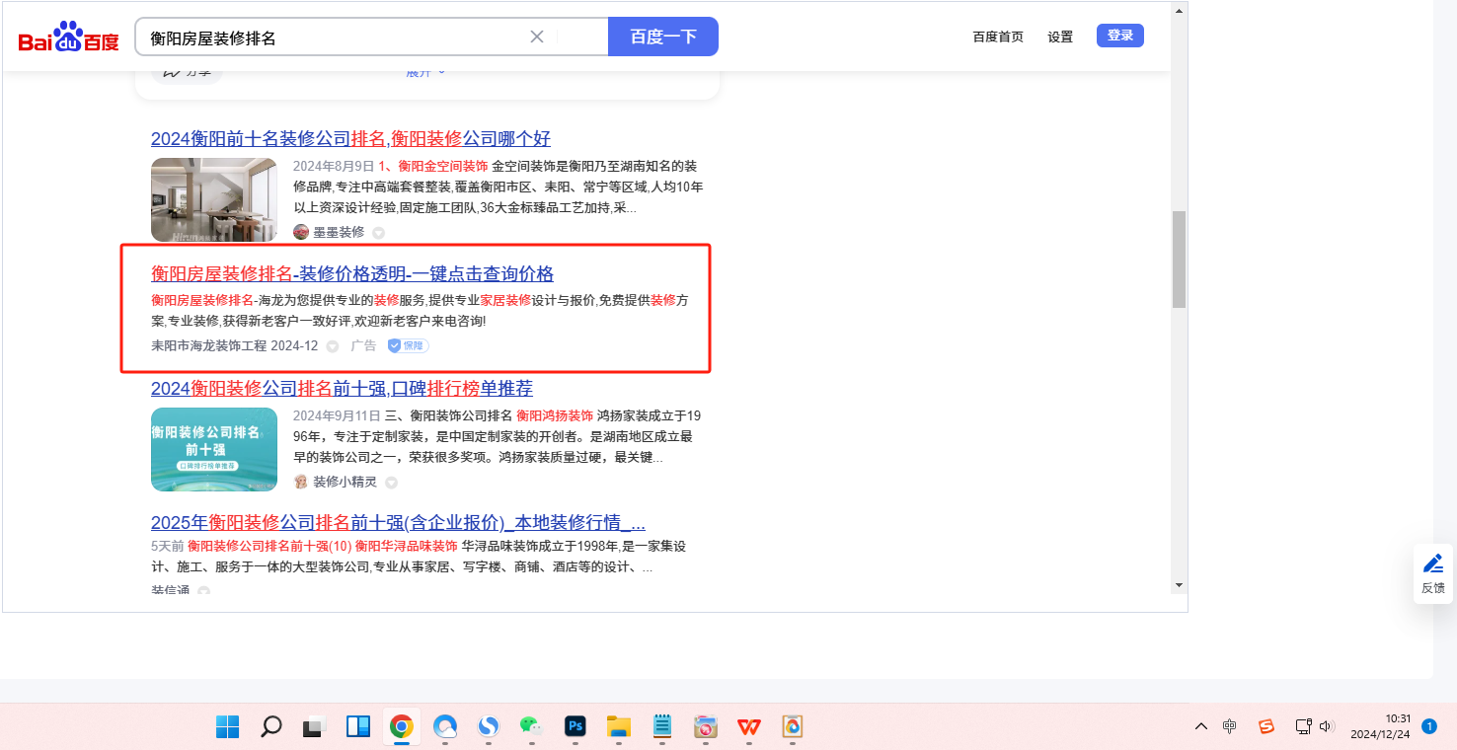Clear the search box with the X icon
Viewport: 1457px width, 750px height.
point(537,37)
